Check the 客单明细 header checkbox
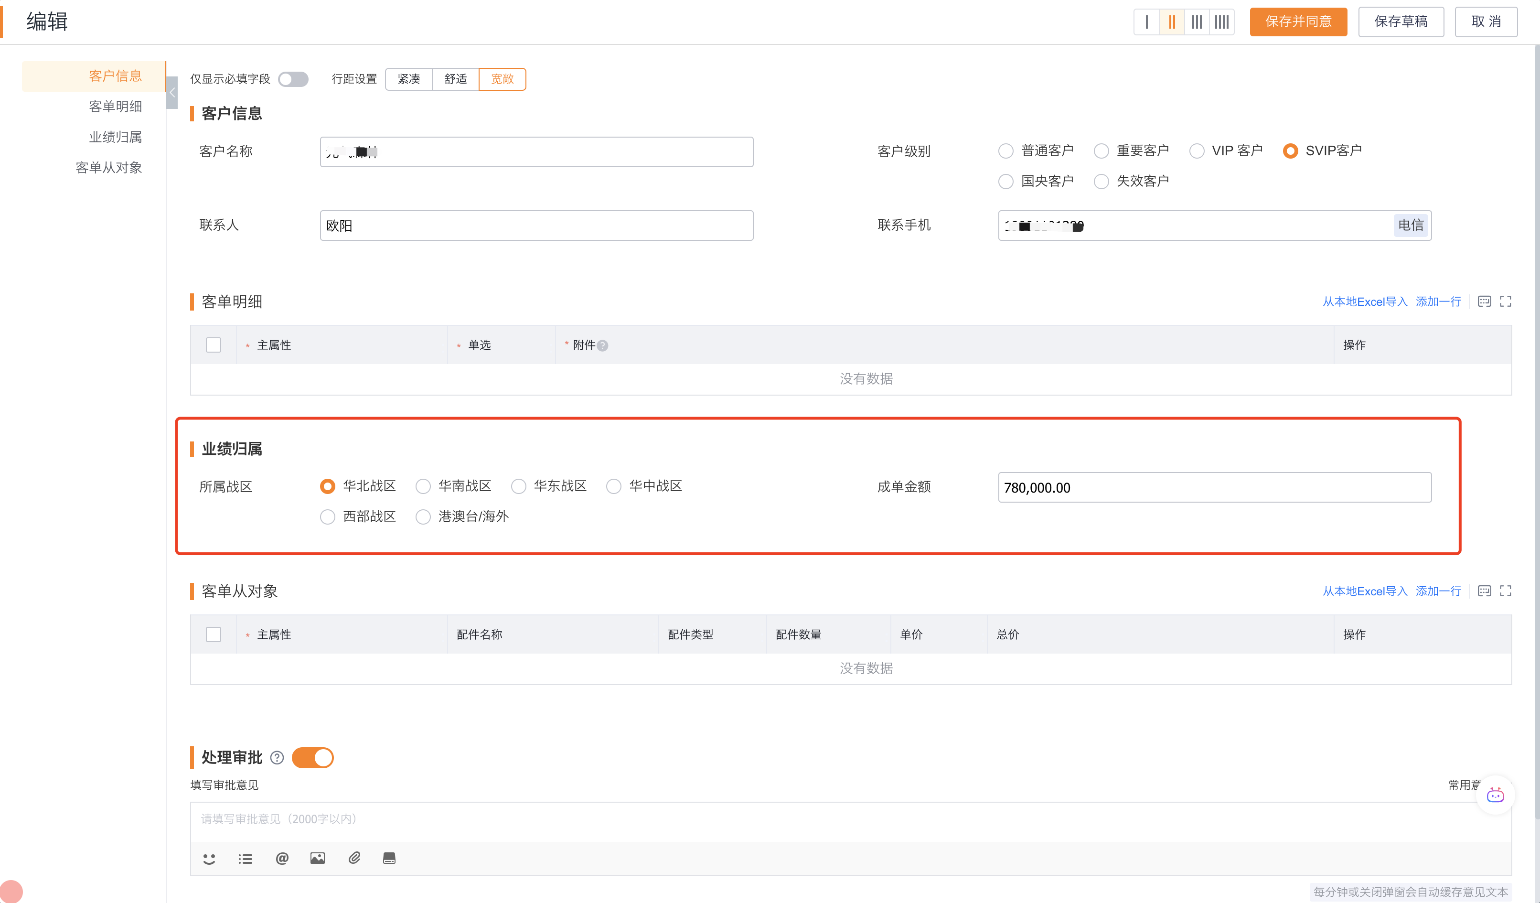The image size is (1540, 903). (213, 345)
